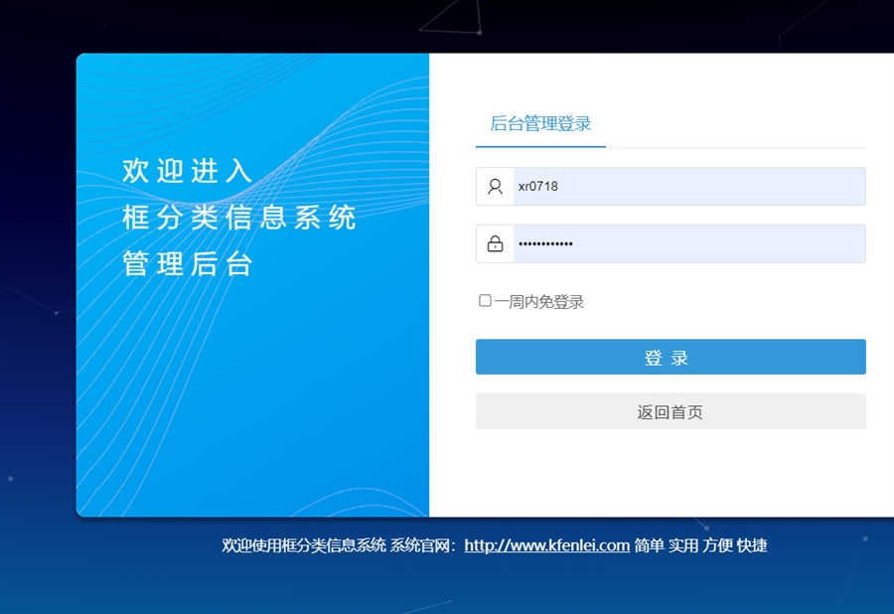Viewport: 894px width, 614px height.
Task: Click the 系统官网 label in footer
Action: point(423,545)
